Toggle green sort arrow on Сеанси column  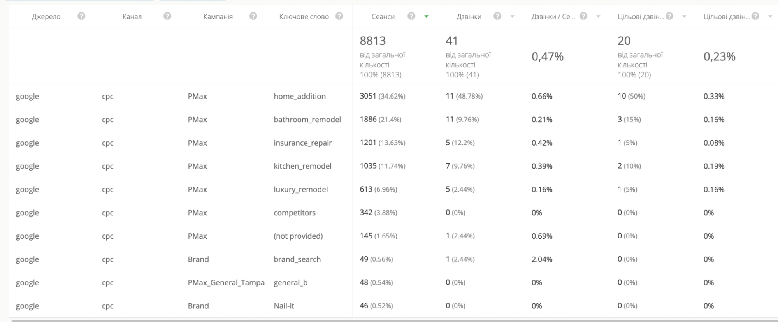(427, 17)
